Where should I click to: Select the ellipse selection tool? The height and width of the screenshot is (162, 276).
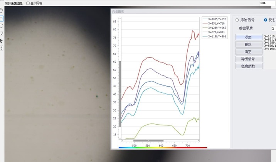(x=2, y=25)
